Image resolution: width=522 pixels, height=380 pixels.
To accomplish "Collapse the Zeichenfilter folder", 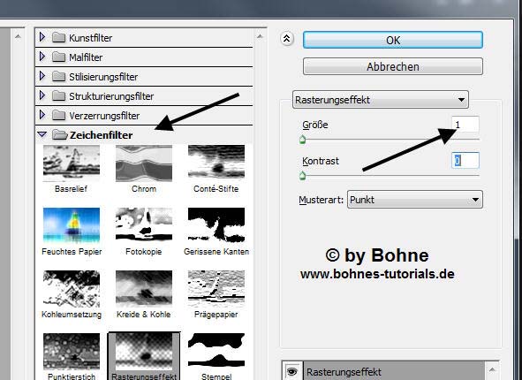I will click(42, 134).
